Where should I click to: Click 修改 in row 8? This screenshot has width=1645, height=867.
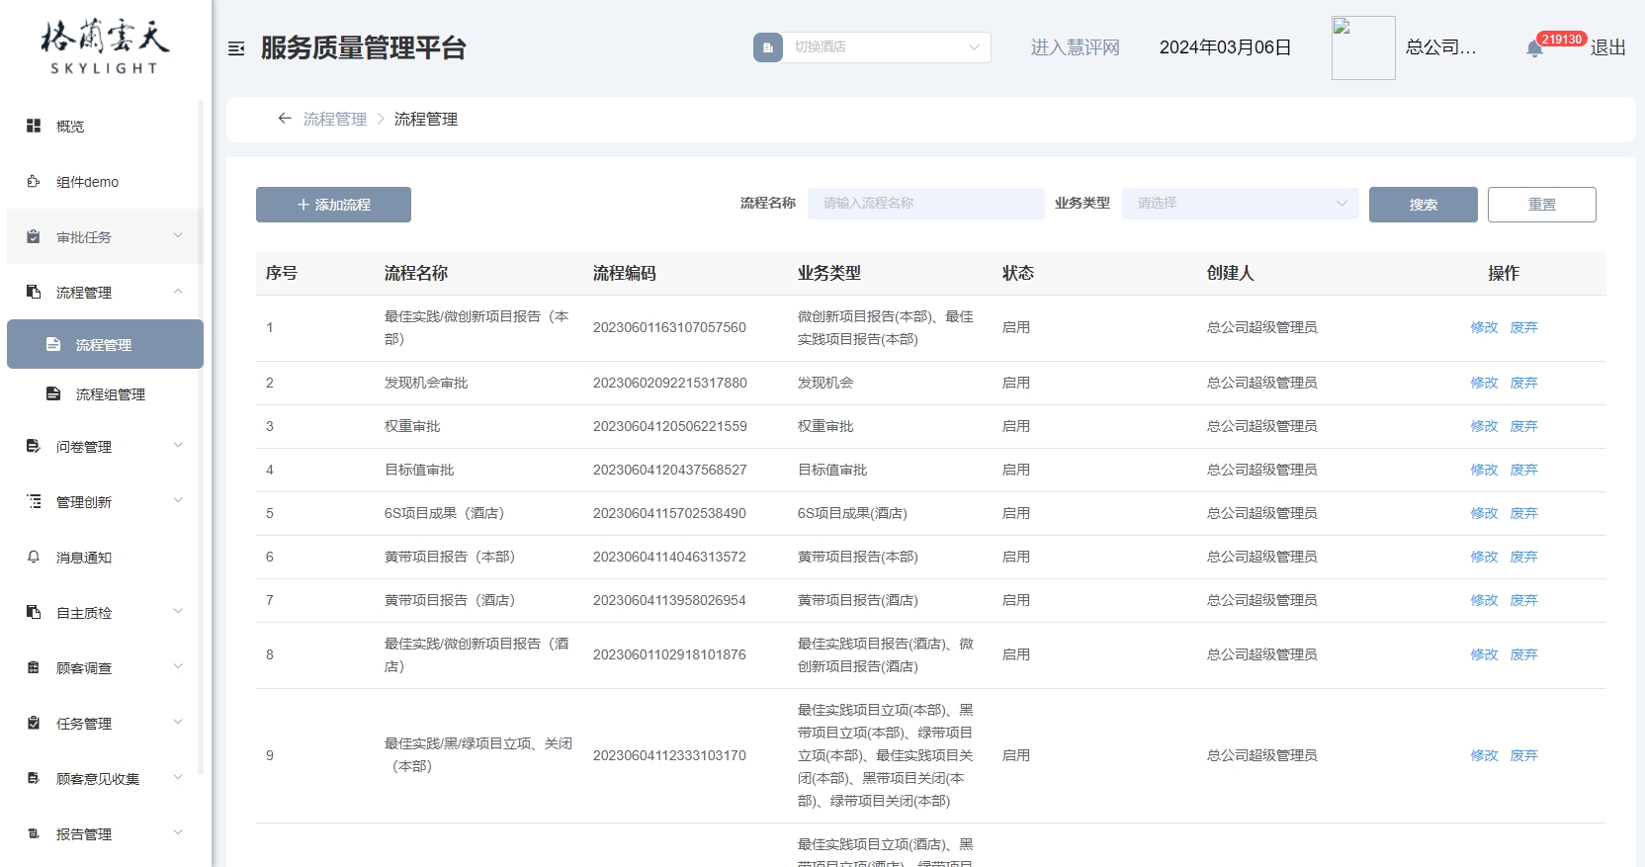(x=1484, y=654)
